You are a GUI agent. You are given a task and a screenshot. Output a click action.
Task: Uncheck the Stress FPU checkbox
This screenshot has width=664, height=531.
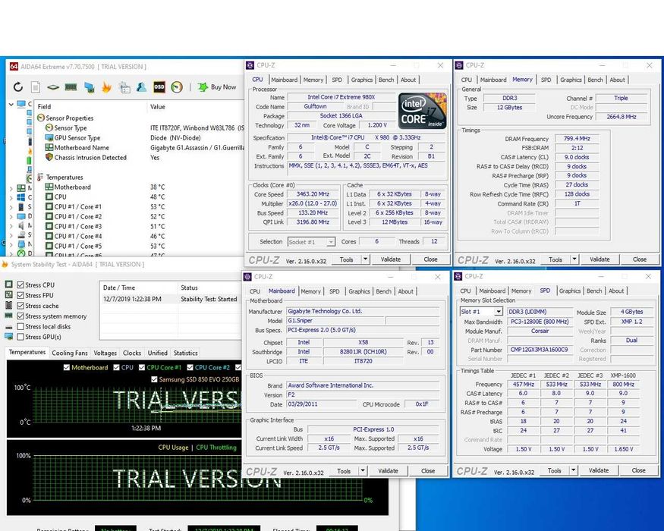pyautogui.click(x=20, y=295)
